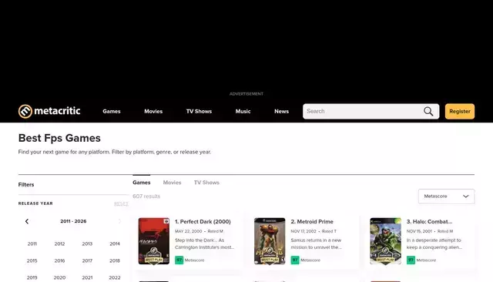
Task: Open the Movies menu in navigation
Action: (153, 111)
